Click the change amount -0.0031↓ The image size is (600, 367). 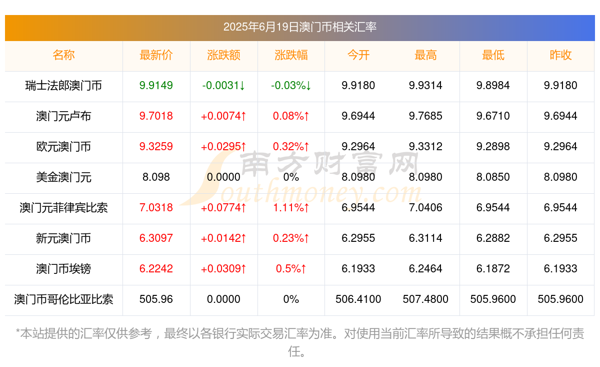click(223, 86)
